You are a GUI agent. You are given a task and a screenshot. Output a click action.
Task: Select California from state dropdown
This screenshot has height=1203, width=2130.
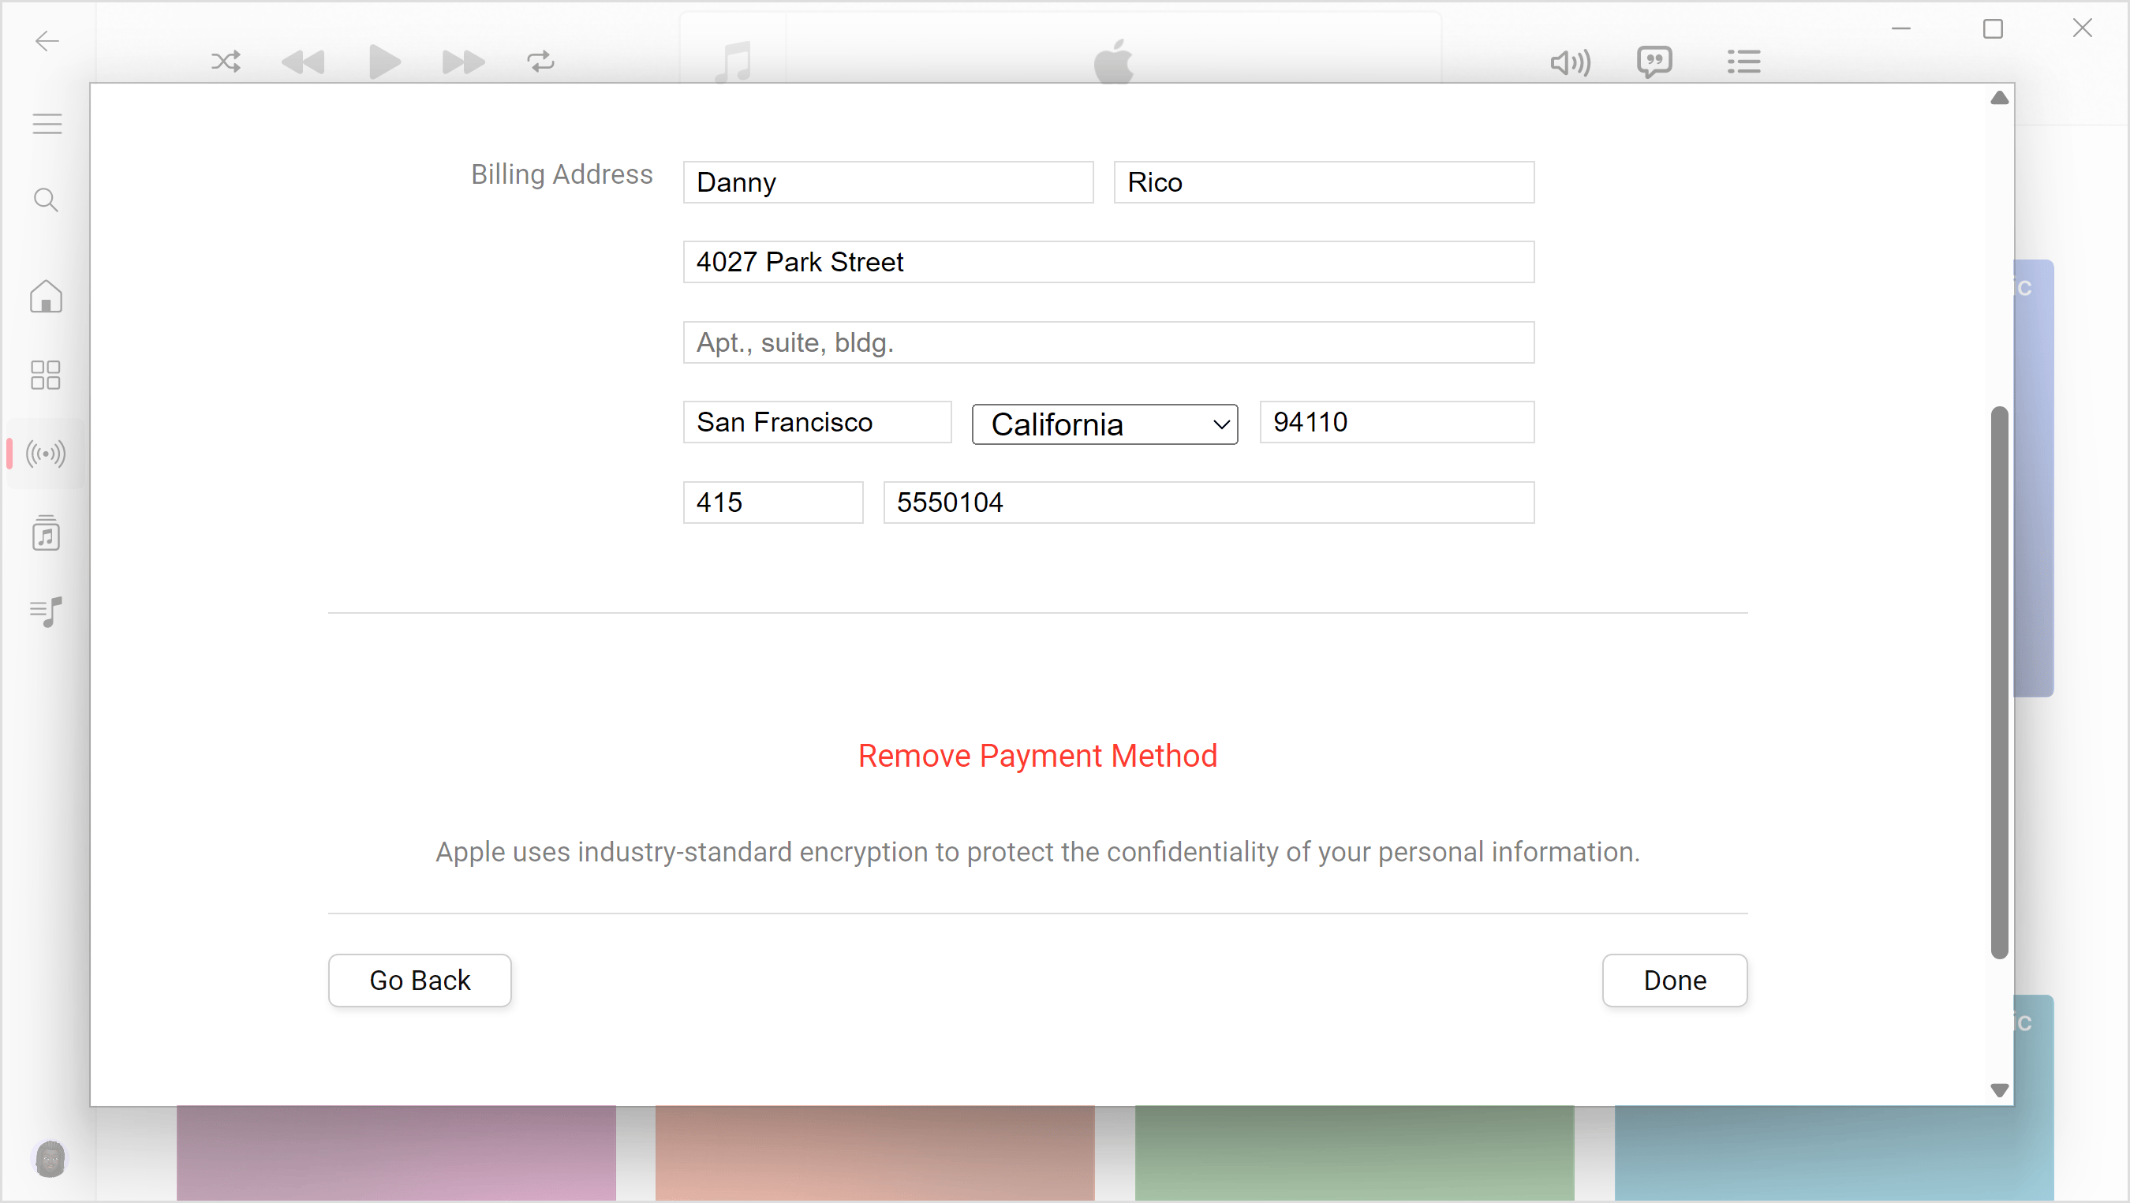click(x=1104, y=421)
